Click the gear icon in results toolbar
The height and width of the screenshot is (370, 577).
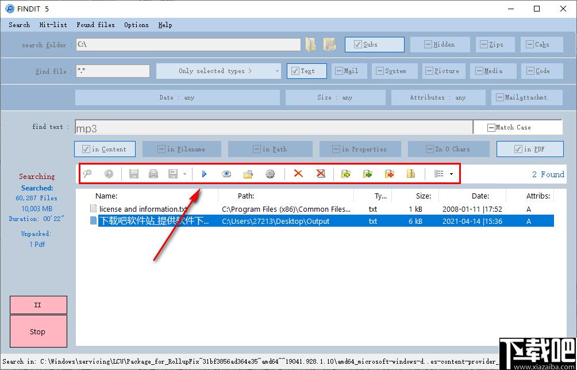tap(270, 174)
